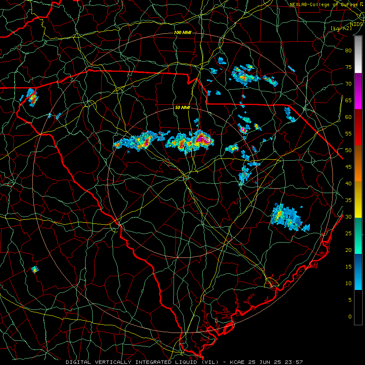Click the 80 value on the scale
The height and width of the screenshot is (365, 365).
tap(348, 51)
